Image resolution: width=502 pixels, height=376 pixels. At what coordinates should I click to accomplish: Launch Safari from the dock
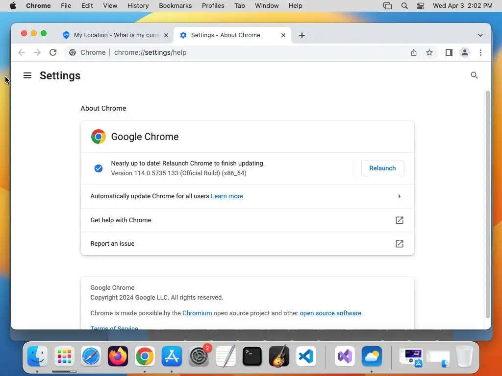(x=91, y=356)
